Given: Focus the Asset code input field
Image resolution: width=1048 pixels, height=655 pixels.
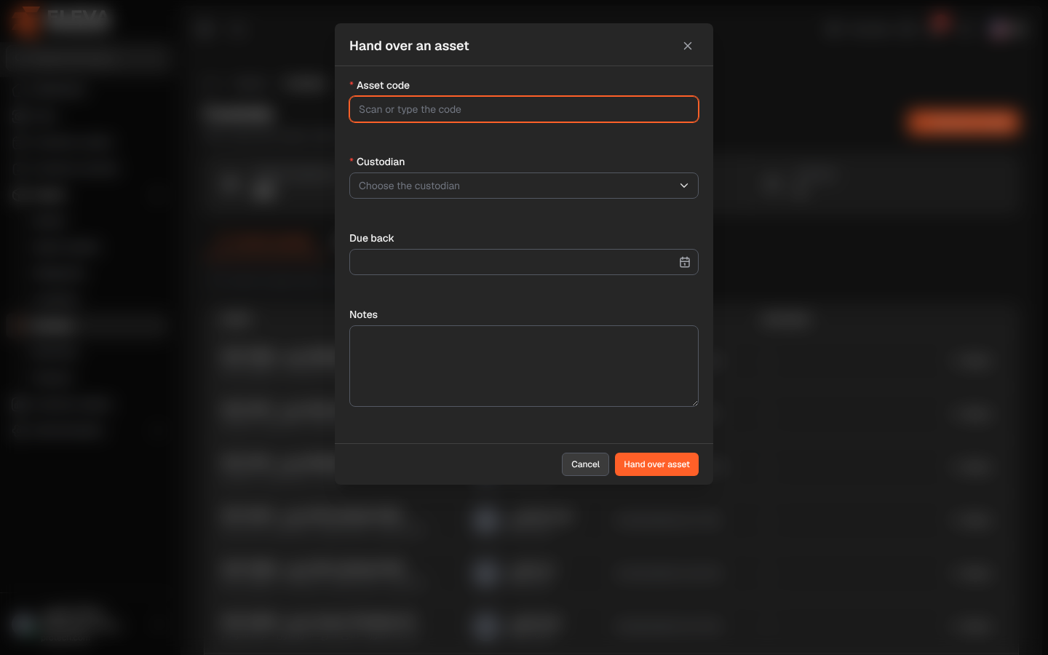Looking at the screenshot, I should click(524, 109).
